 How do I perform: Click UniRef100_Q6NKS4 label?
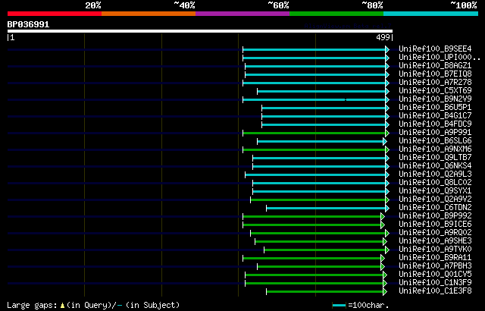(435, 166)
